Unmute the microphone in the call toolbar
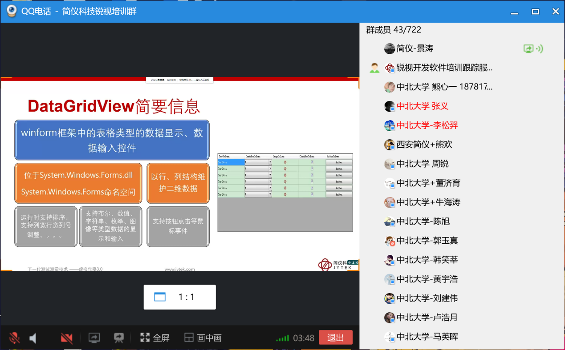The height and width of the screenshot is (350, 565). coord(15,338)
